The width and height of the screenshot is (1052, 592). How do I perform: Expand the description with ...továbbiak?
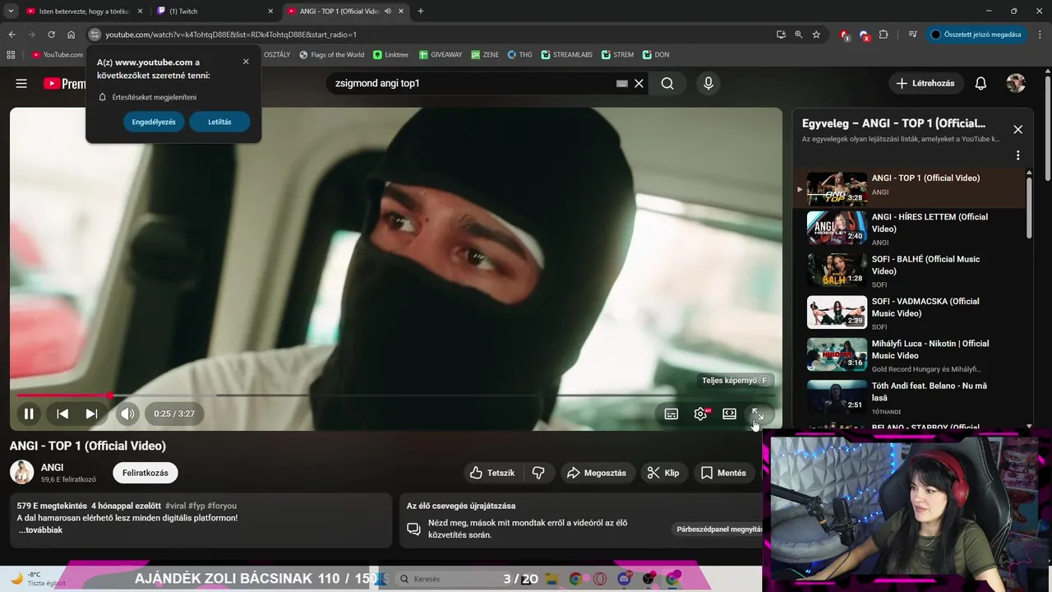click(40, 530)
